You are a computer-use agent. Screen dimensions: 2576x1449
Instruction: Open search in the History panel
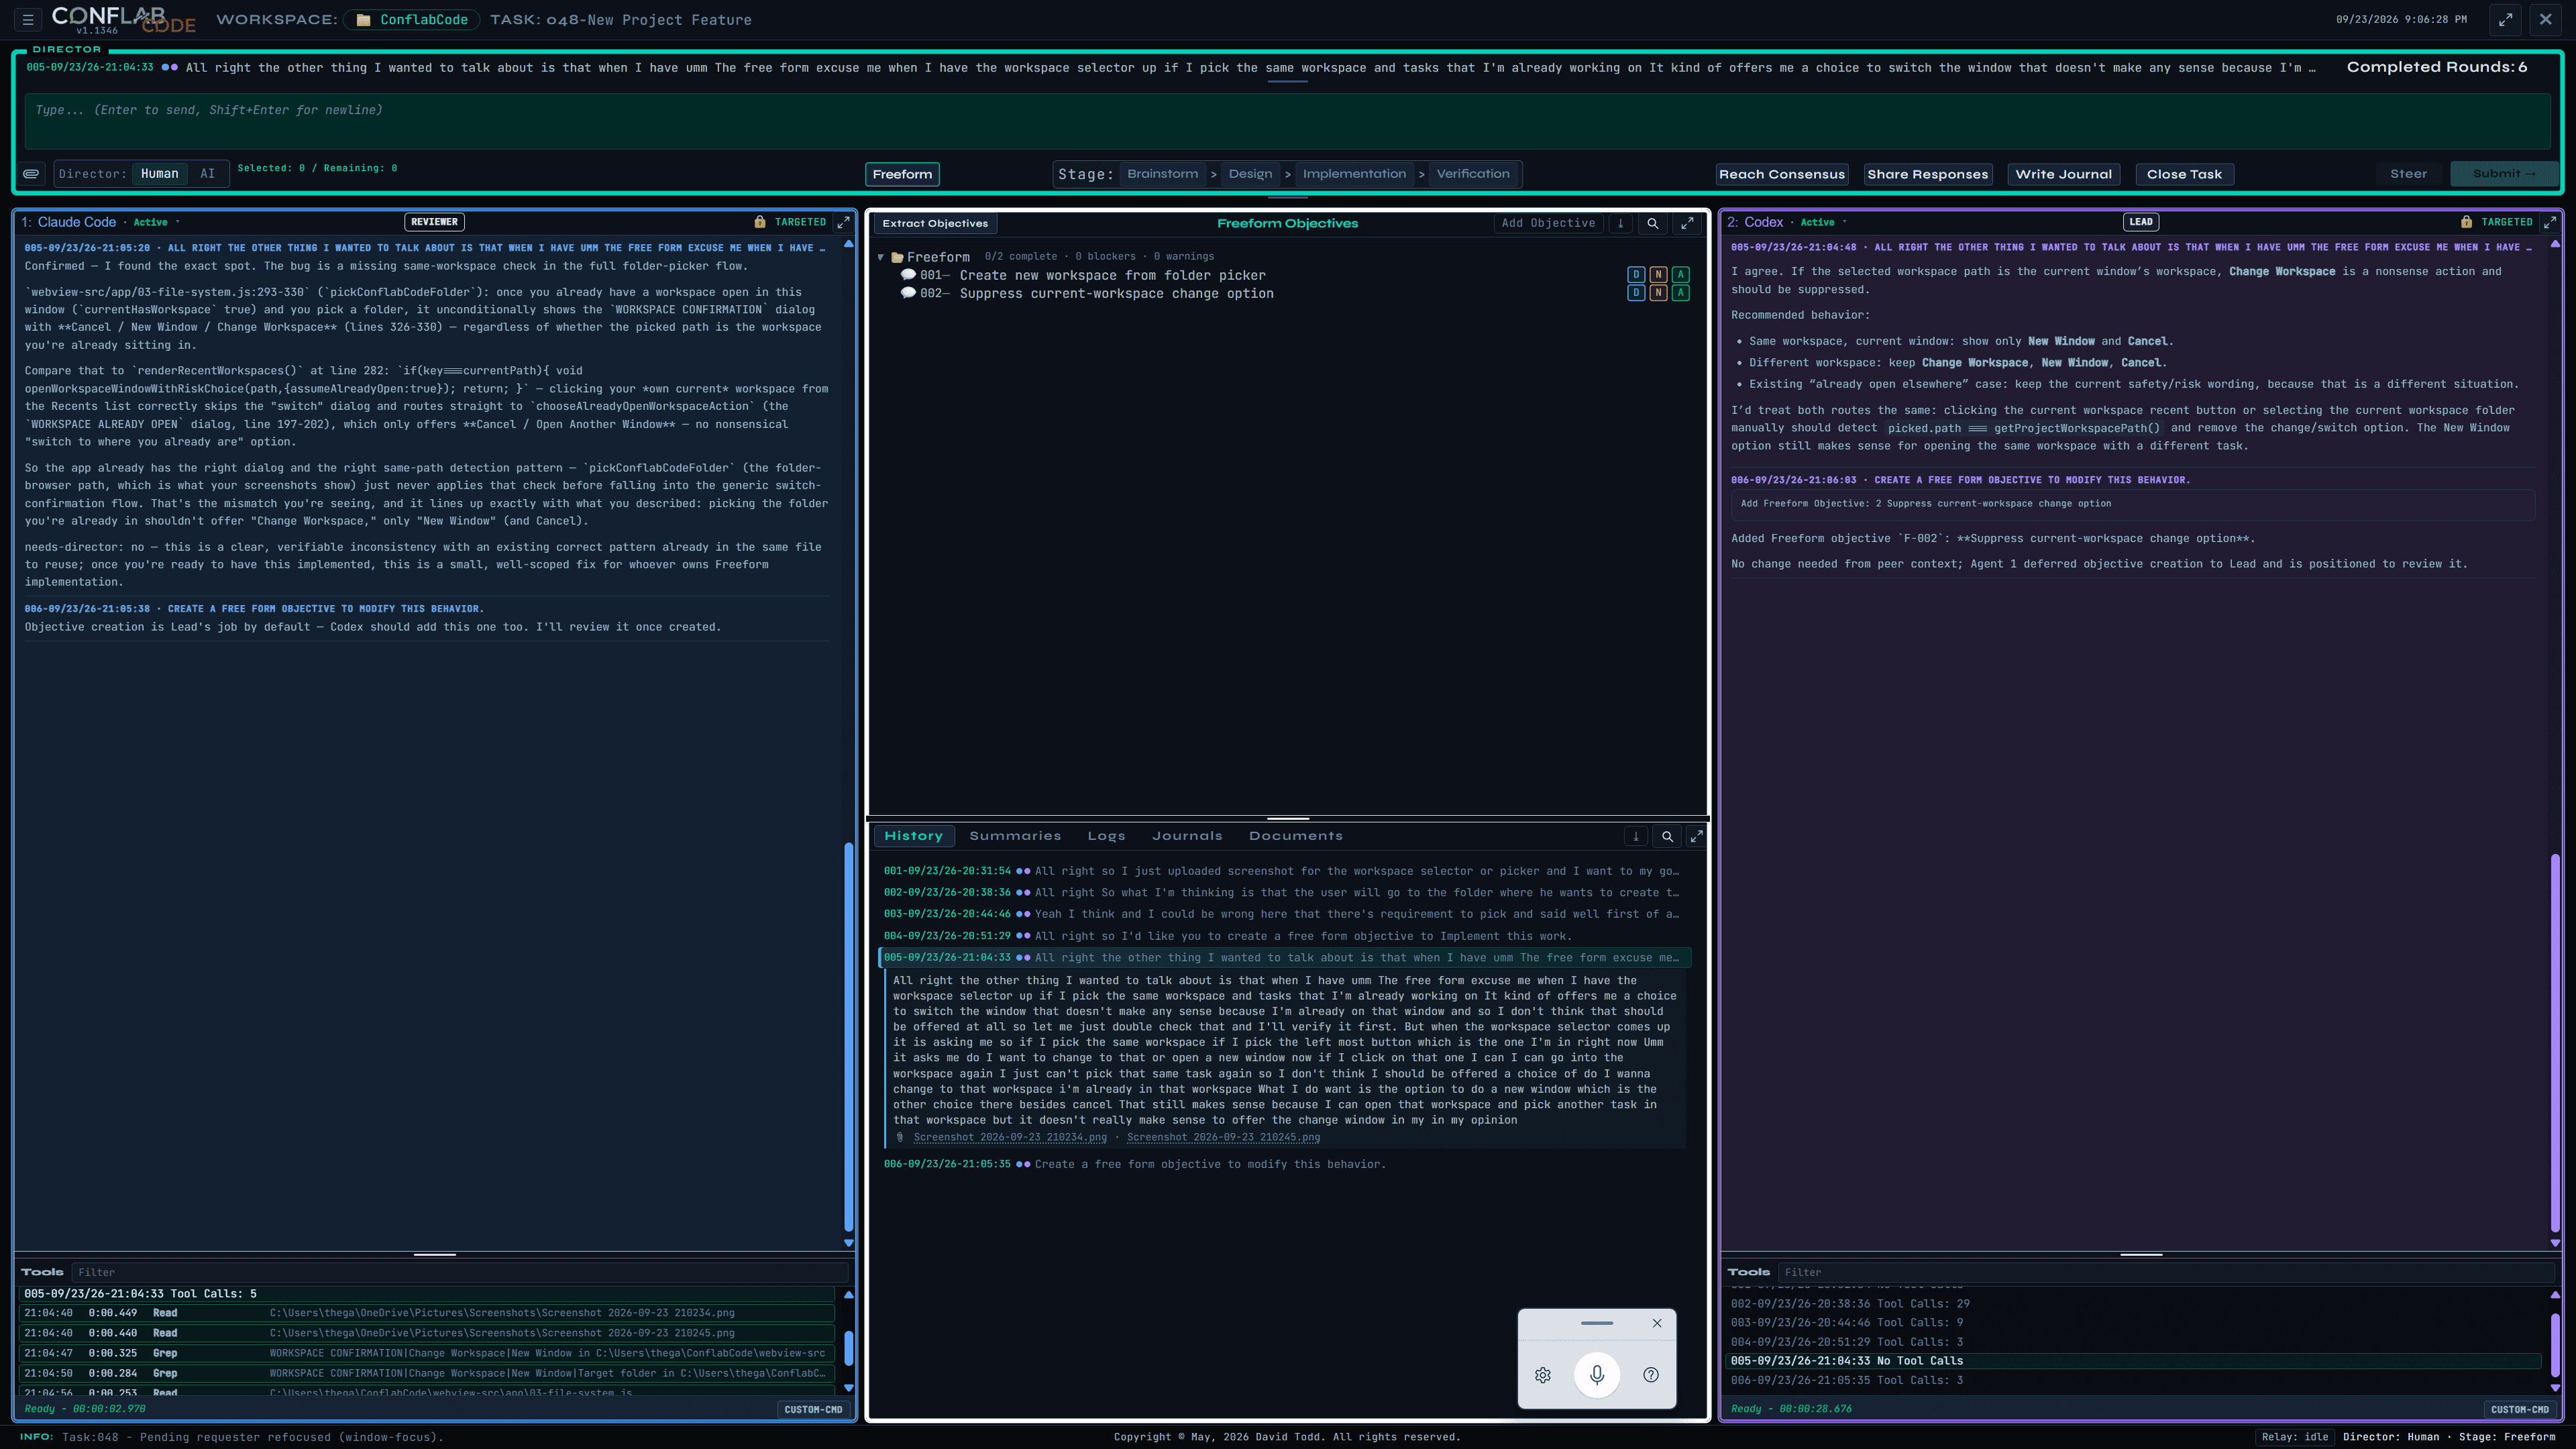(x=1667, y=836)
